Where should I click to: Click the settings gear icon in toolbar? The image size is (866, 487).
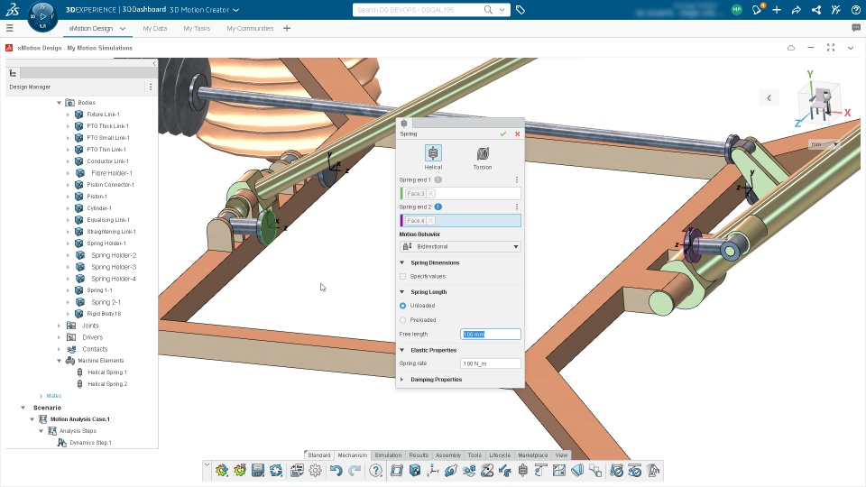click(x=316, y=471)
